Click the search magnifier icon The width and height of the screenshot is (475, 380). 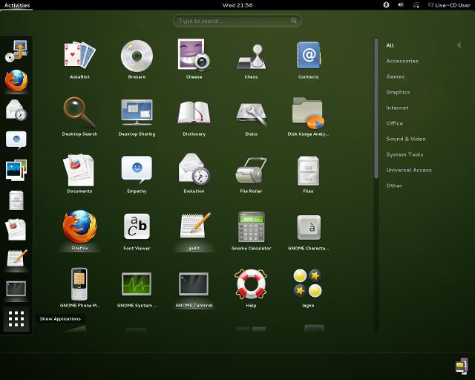click(x=294, y=21)
